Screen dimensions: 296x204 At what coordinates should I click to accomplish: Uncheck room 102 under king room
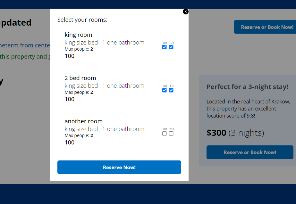point(171,47)
